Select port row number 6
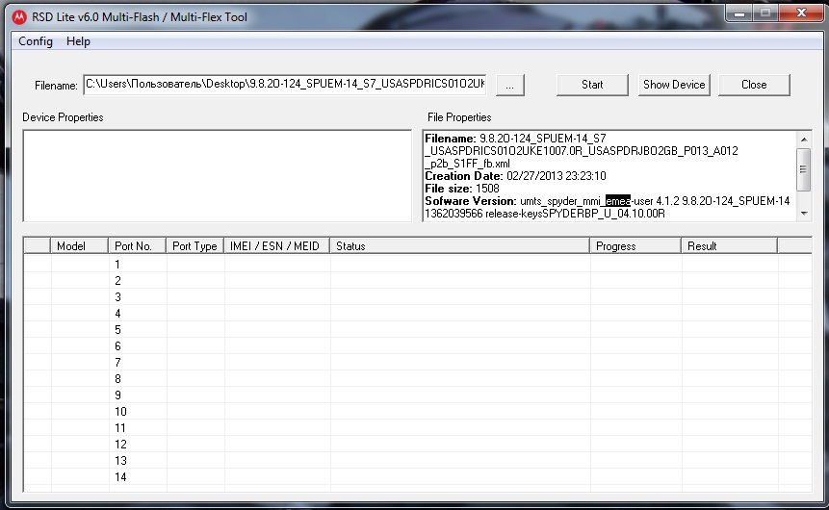This screenshot has width=829, height=510. click(418, 345)
